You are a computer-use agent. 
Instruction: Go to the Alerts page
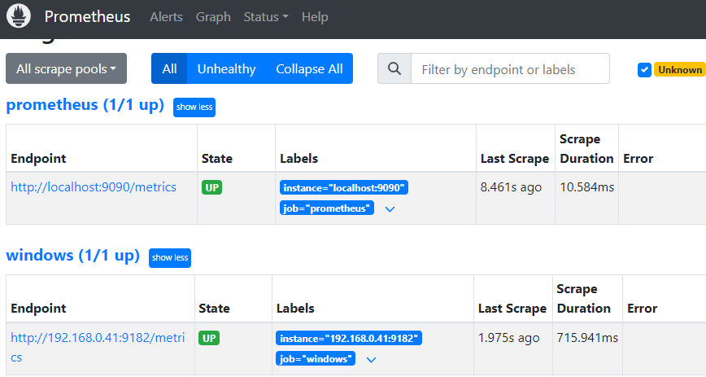pos(167,16)
